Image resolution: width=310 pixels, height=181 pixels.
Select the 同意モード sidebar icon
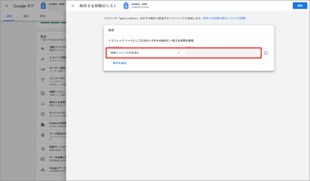coord(42,149)
